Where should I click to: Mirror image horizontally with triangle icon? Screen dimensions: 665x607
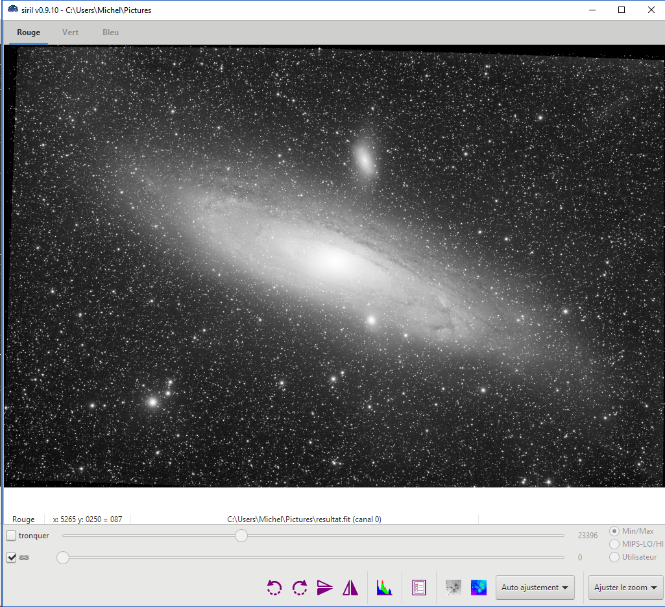[x=325, y=588]
